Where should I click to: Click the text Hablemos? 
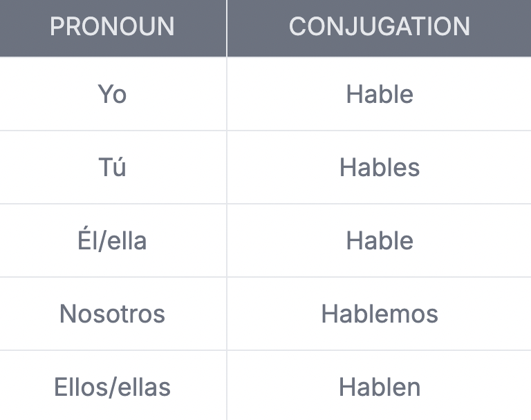point(380,314)
